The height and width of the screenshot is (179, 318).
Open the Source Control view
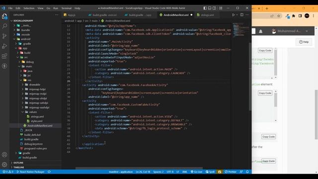[4, 36]
